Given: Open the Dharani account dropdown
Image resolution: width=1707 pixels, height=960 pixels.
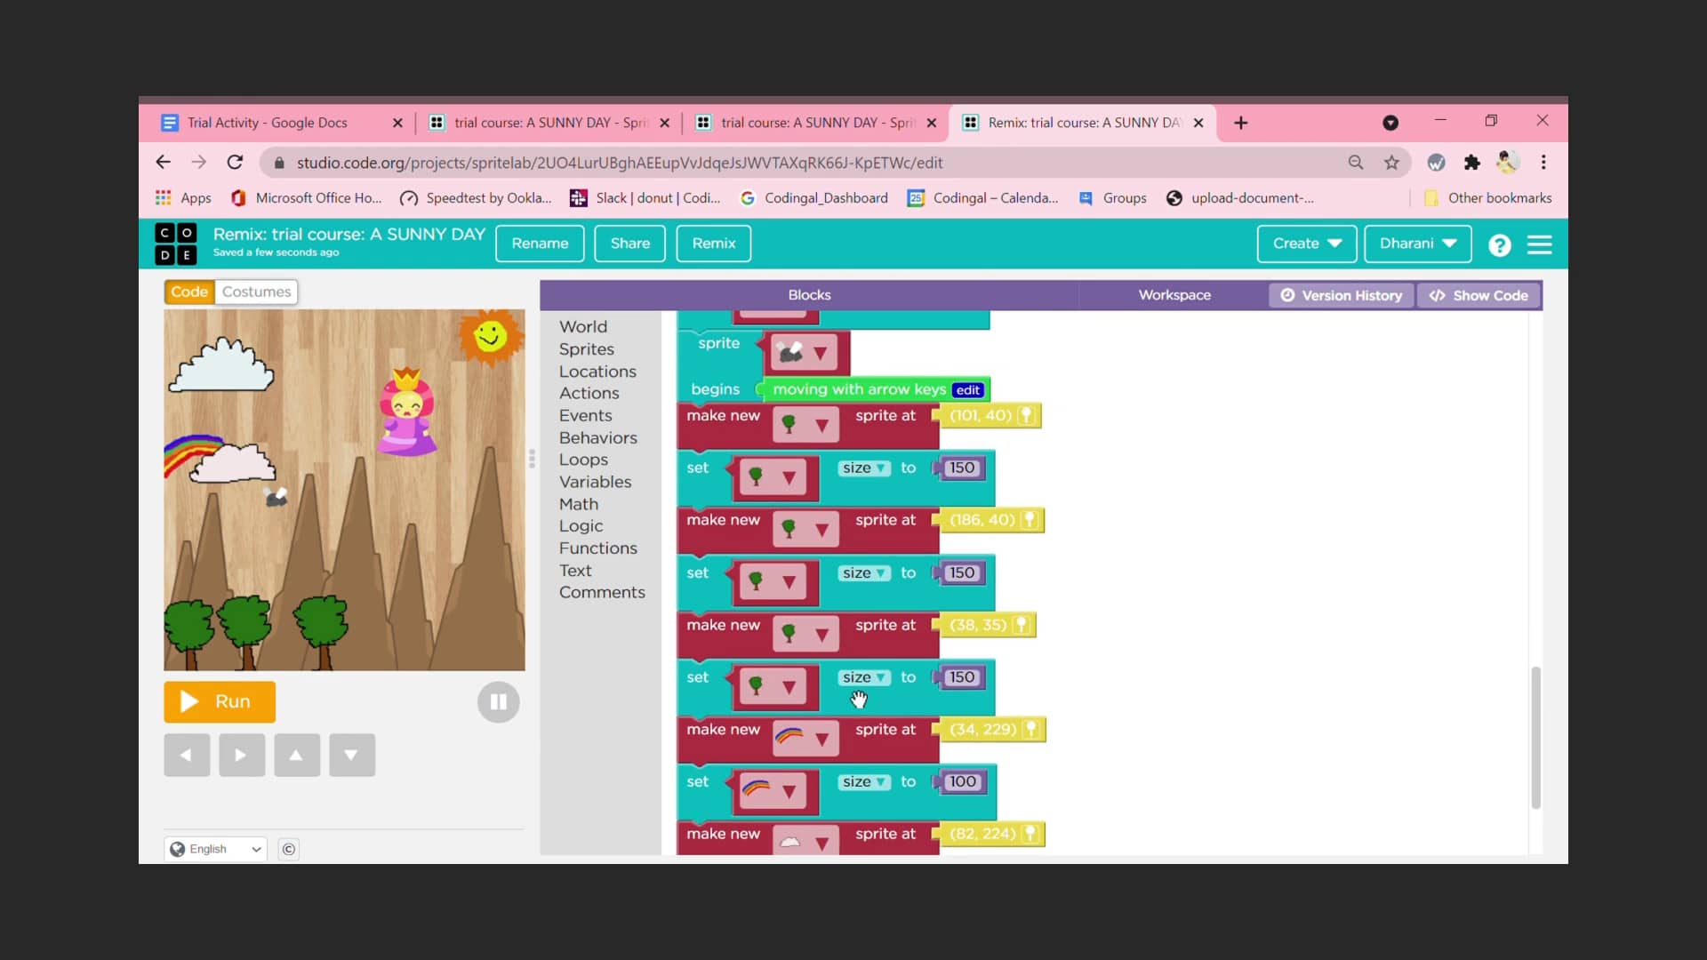Looking at the screenshot, I should click(1416, 244).
